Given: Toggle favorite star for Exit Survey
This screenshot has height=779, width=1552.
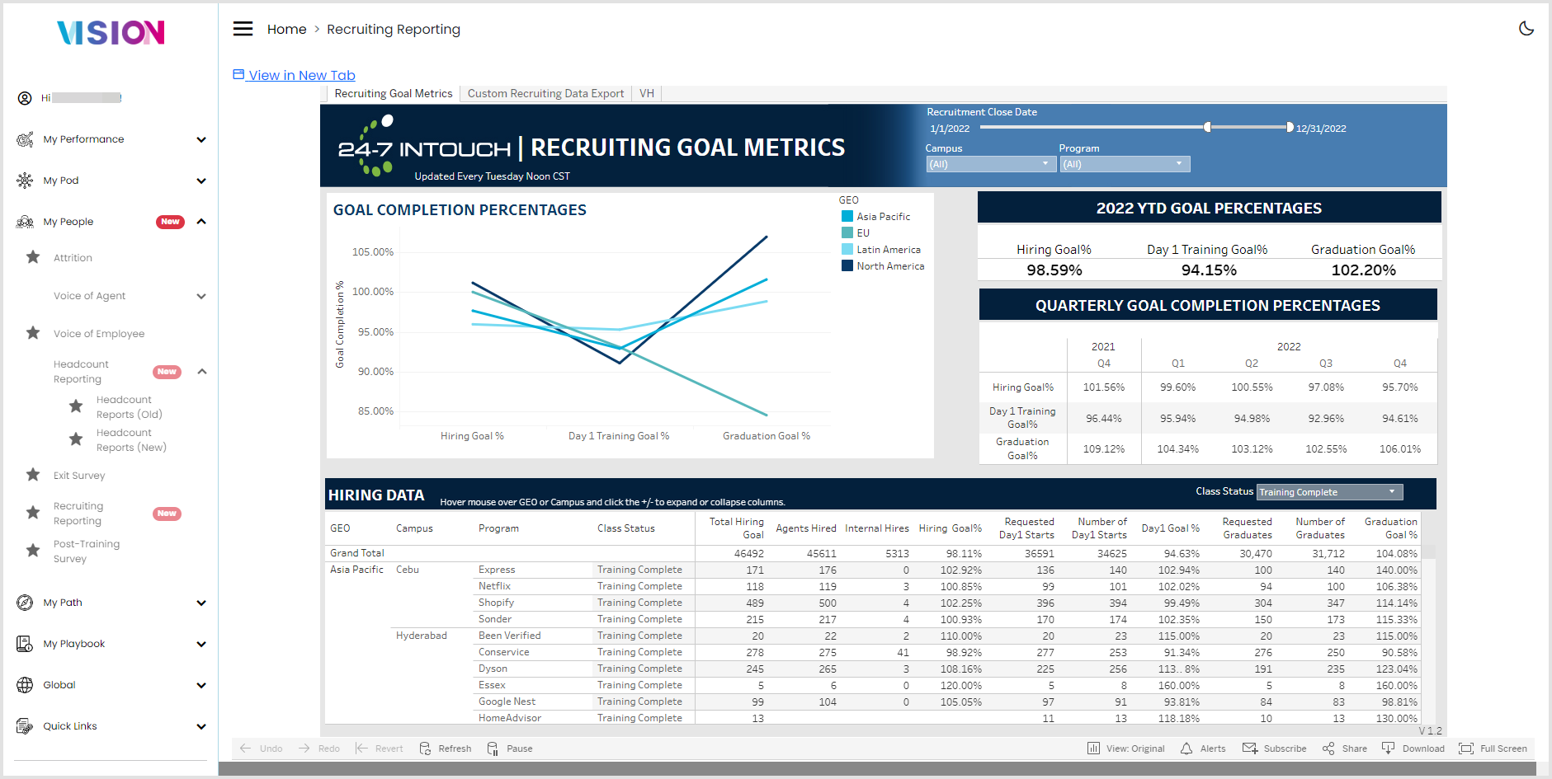Looking at the screenshot, I should coord(33,475).
